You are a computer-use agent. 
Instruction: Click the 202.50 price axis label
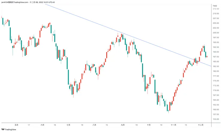[x=216, y=28]
